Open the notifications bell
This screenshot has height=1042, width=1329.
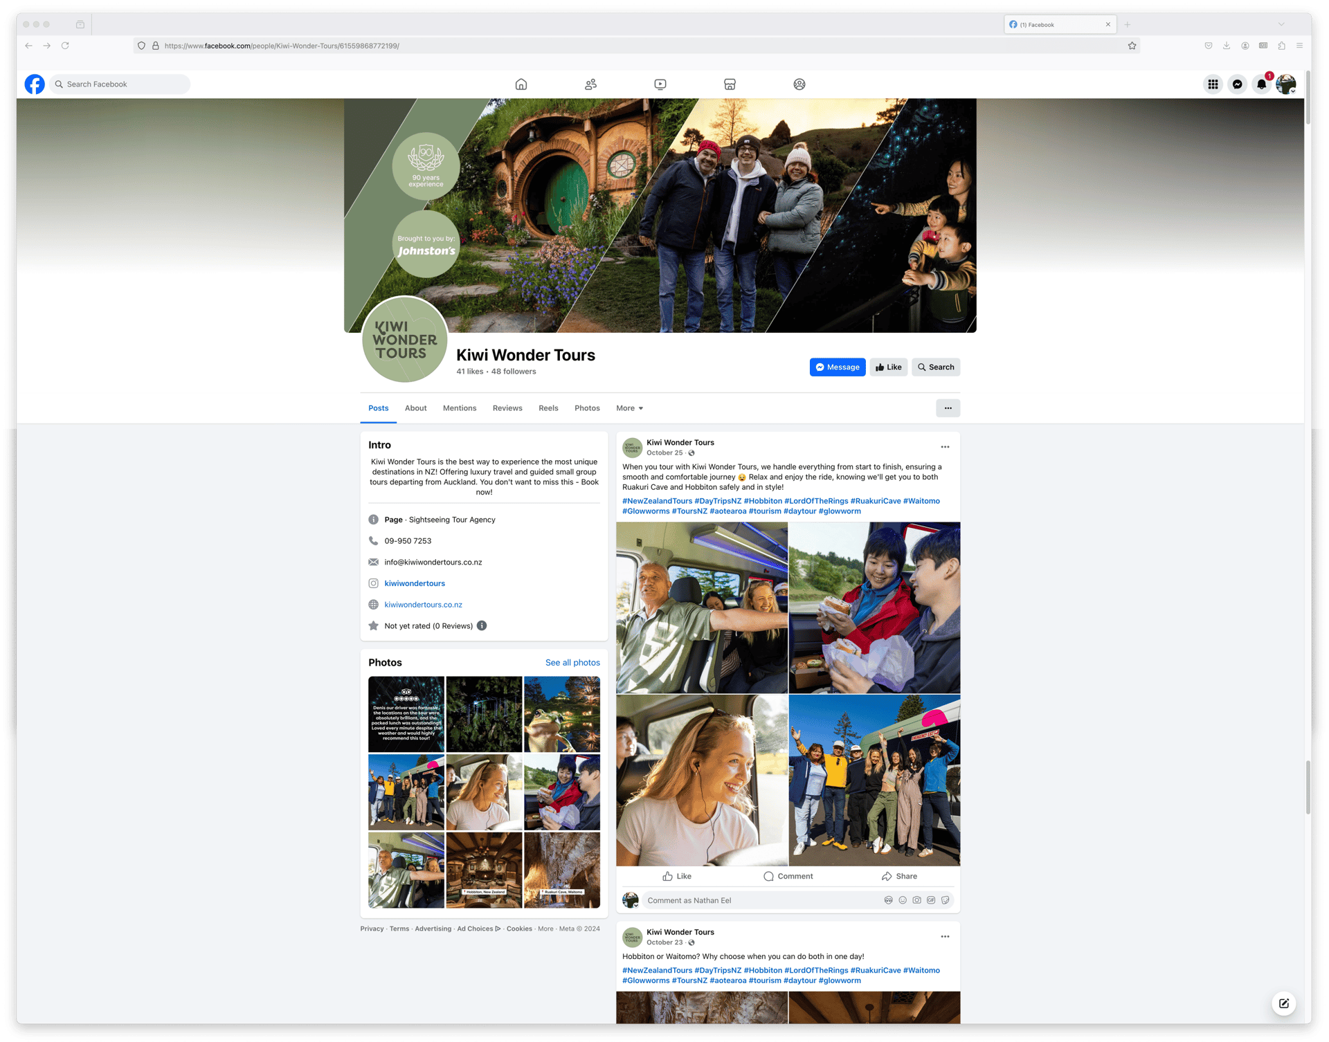[1261, 84]
